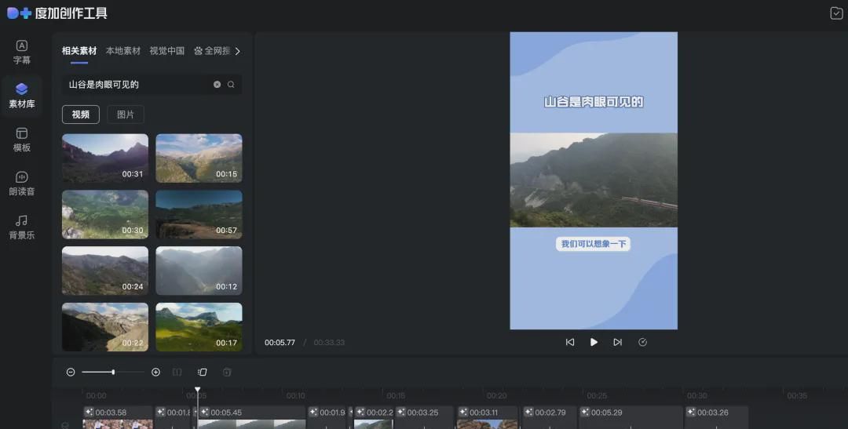Select the mountain video thumbnail lasting 00:31
The image size is (848, 429).
pyautogui.click(x=105, y=158)
